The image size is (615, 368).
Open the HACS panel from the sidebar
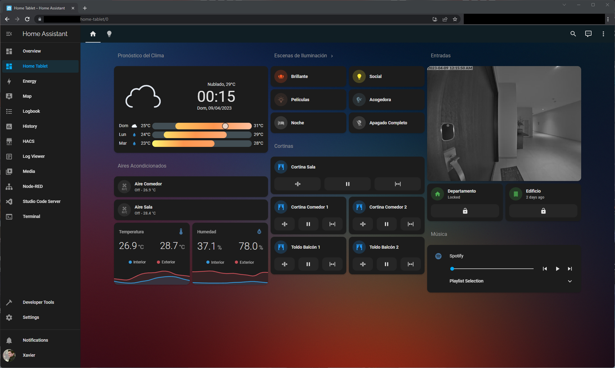(28, 141)
